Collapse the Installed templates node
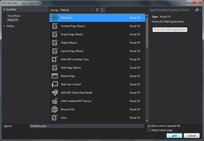 (4, 9)
